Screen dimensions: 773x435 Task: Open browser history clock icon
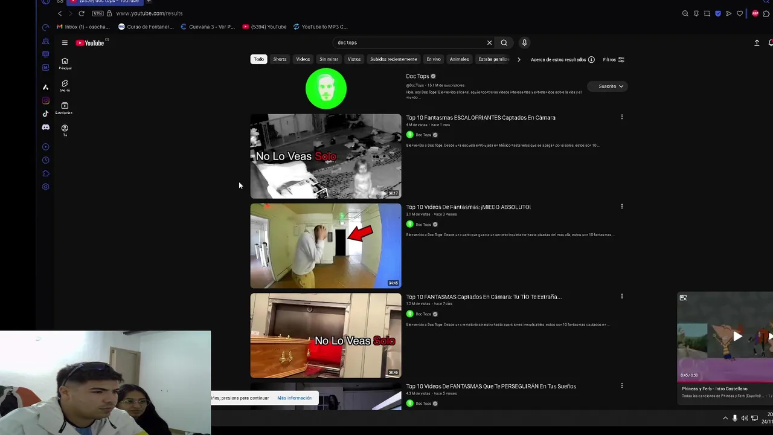(x=45, y=160)
